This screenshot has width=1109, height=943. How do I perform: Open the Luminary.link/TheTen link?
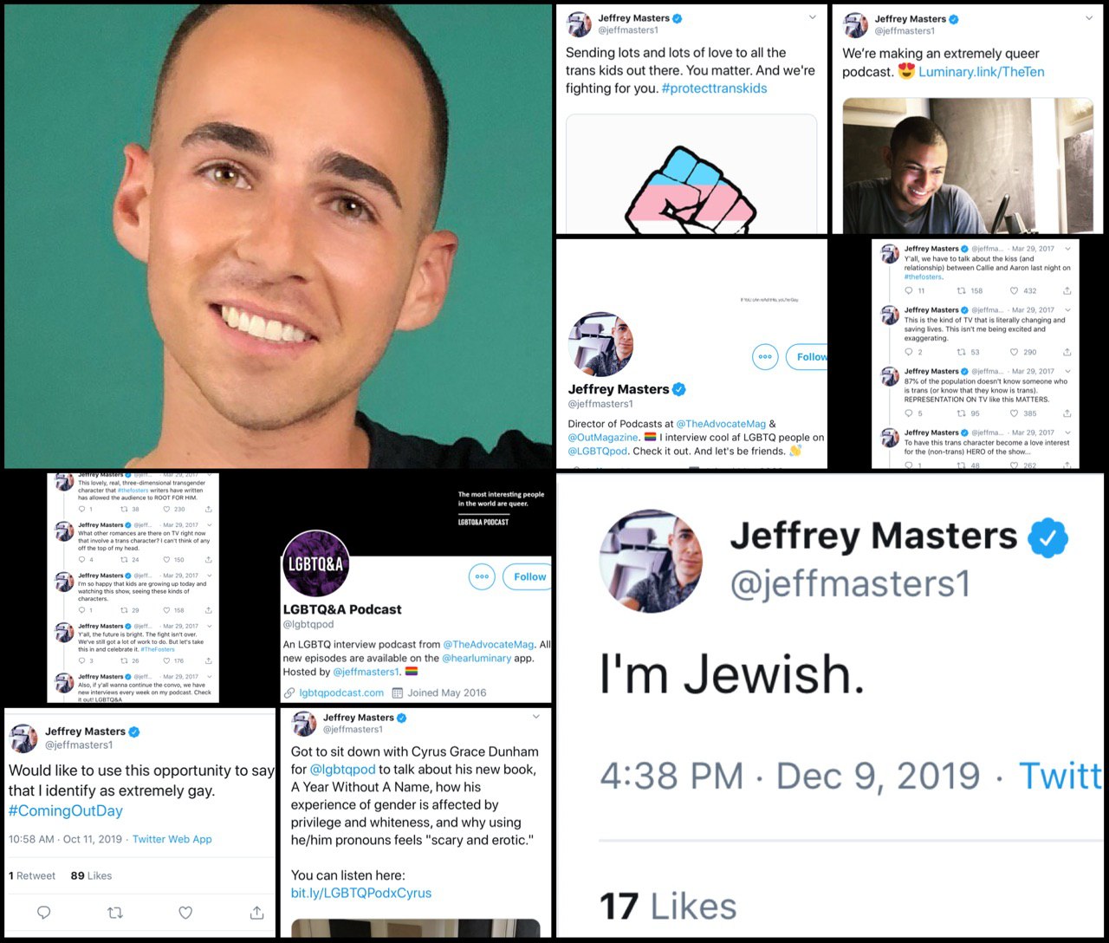pos(982,72)
